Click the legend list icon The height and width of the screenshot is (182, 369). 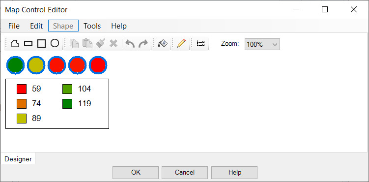pos(200,44)
